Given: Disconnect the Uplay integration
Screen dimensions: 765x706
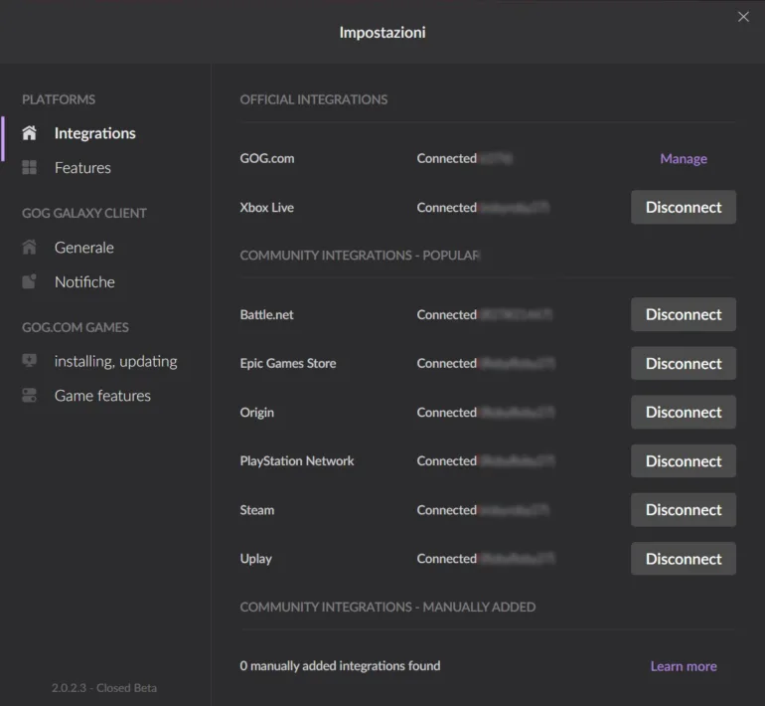Looking at the screenshot, I should [x=684, y=559].
